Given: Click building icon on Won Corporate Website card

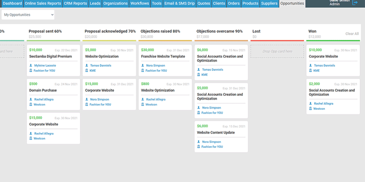Looking at the screenshot, I should pos(310,70).
